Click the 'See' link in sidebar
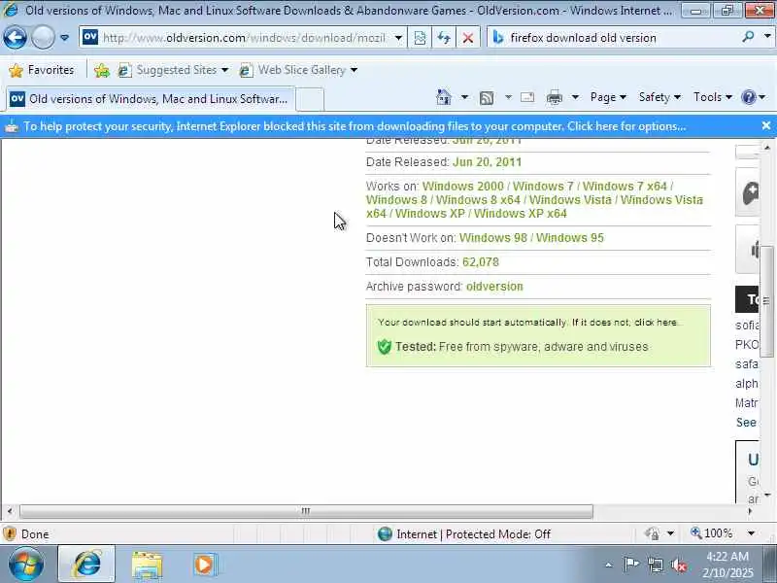 (746, 423)
